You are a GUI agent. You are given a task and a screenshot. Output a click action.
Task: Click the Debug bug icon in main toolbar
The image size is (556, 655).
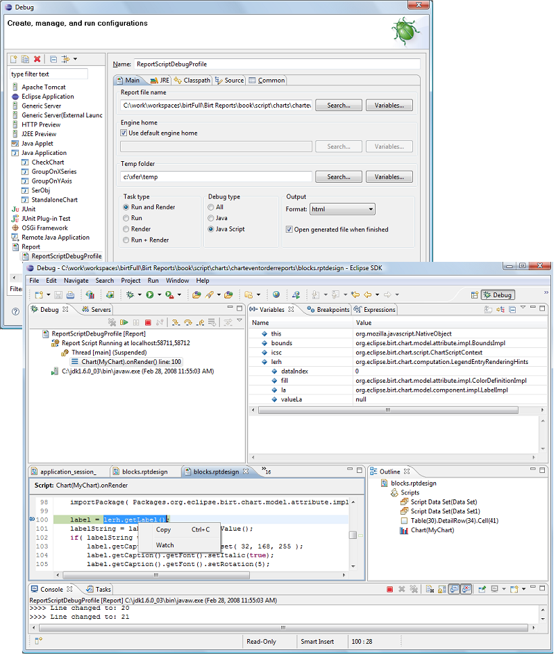tap(130, 295)
